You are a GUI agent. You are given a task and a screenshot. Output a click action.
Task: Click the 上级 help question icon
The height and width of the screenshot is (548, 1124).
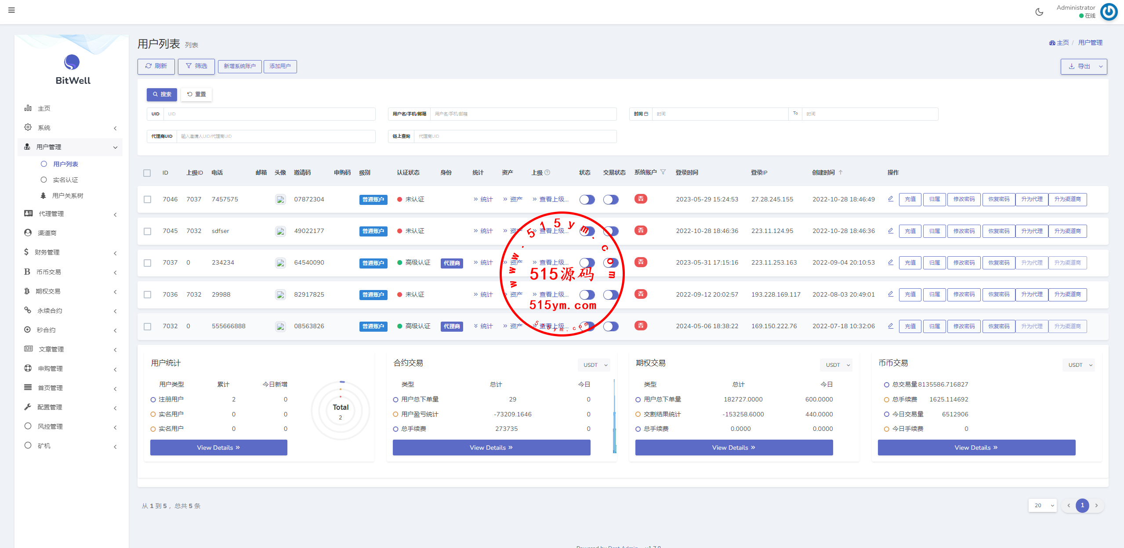tap(547, 172)
